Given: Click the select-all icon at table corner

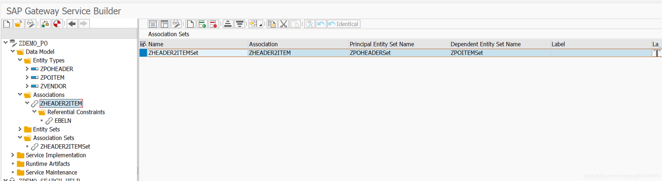Looking at the screenshot, I should pyautogui.click(x=143, y=44).
